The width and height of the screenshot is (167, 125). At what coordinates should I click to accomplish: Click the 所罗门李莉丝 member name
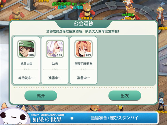coord(83,64)
